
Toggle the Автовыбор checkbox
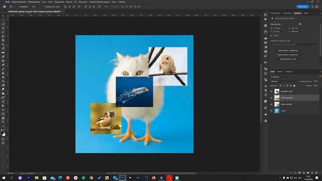[x=18, y=7]
